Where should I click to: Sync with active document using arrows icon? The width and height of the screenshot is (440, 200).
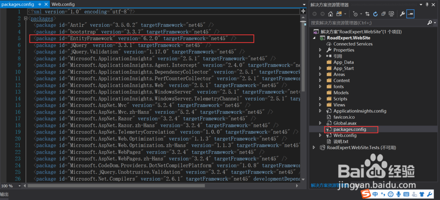click(367, 14)
